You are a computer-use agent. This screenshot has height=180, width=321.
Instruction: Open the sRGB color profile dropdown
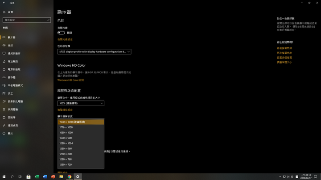[x=94, y=52]
